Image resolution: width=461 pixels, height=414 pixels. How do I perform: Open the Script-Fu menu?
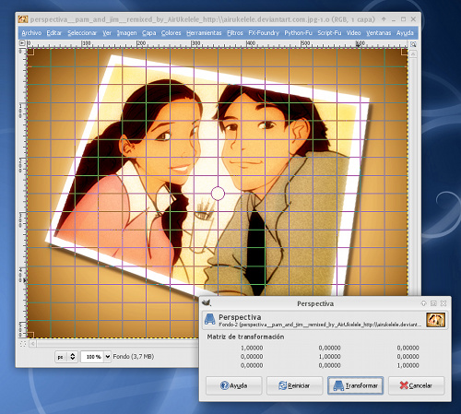(329, 33)
